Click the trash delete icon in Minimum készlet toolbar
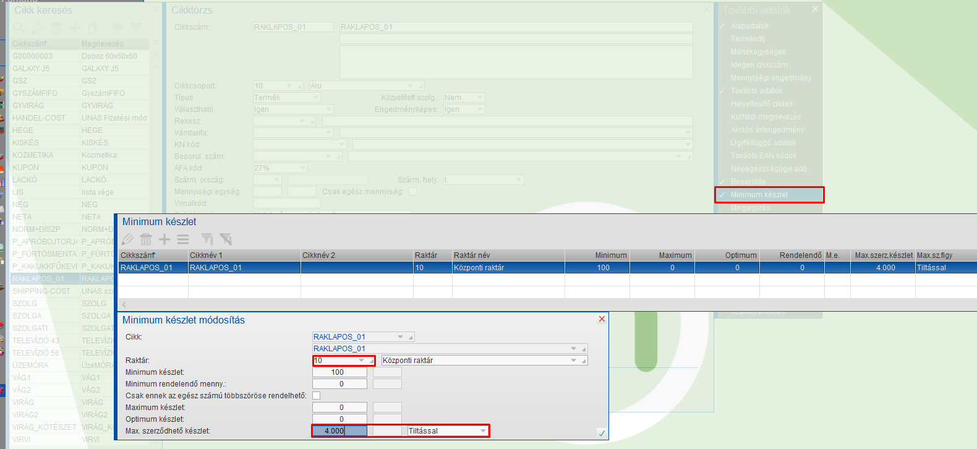The height and width of the screenshot is (449, 977). tap(146, 239)
